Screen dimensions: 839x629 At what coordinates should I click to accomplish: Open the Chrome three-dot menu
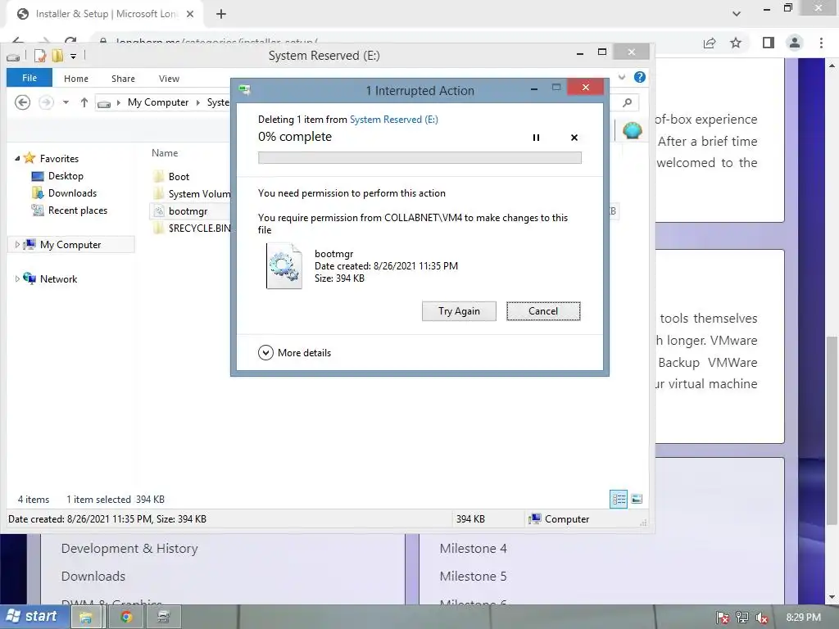(821, 43)
